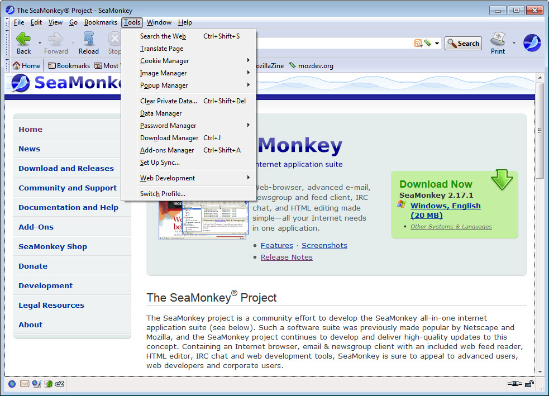
Task: Open Documentation and Help sidebar link
Action: coord(68,208)
